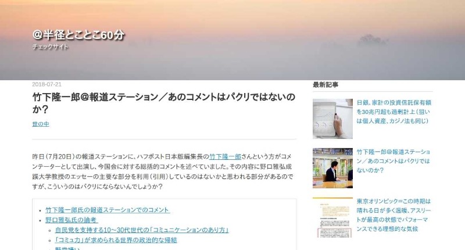Click the チェックサイト subtitle text
This screenshot has height=250, width=465.
click(x=50, y=47)
